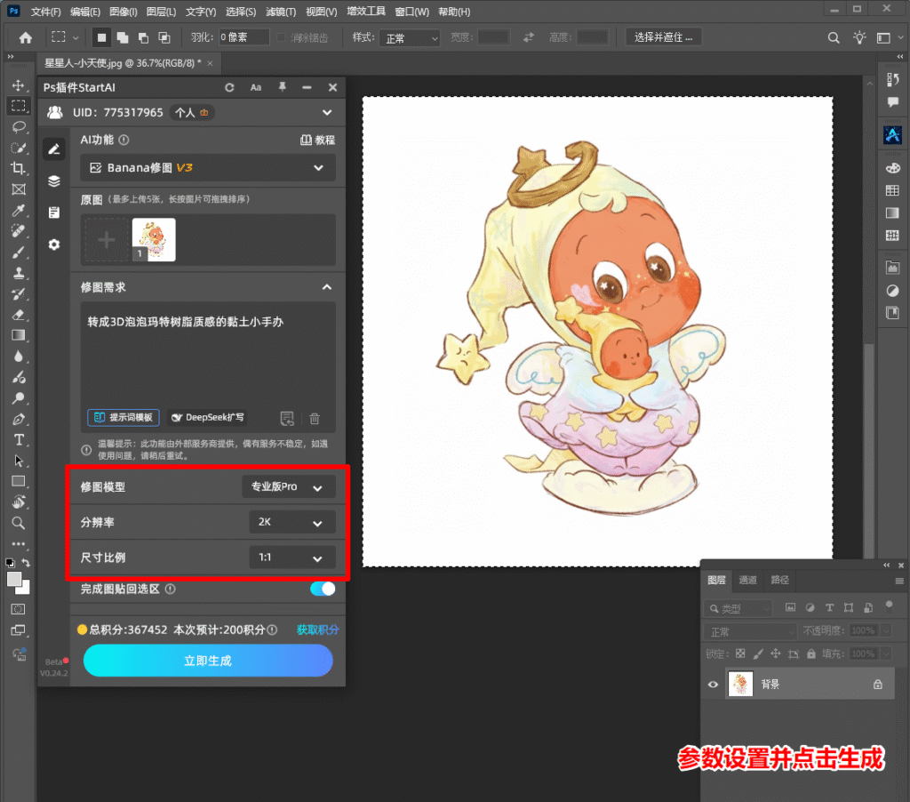Click the DeepSeek扩写 button
910x802 pixels.
click(208, 418)
